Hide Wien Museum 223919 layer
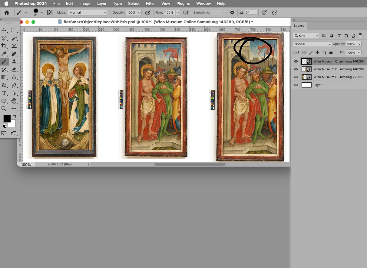The image size is (367, 268). tap(296, 77)
